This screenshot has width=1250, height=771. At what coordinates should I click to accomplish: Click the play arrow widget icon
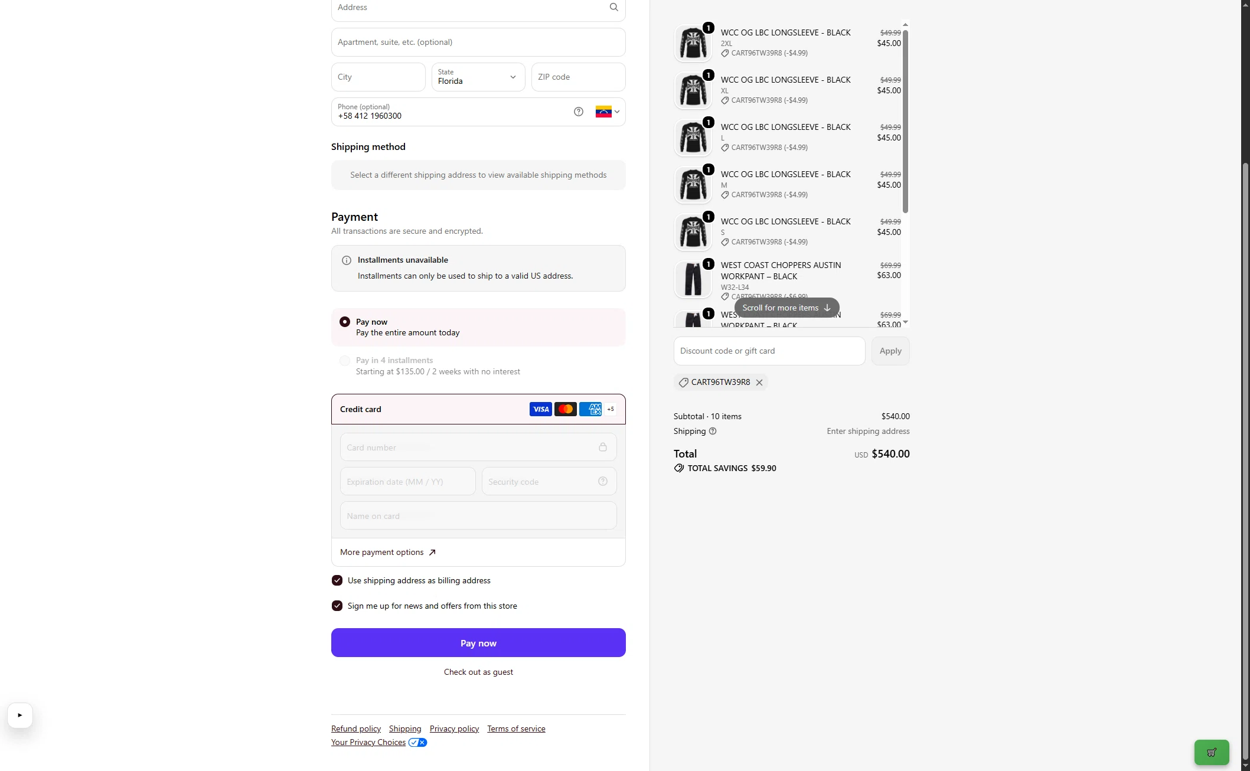click(20, 715)
